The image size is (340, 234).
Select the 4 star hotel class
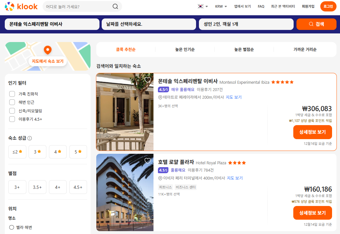(58, 152)
